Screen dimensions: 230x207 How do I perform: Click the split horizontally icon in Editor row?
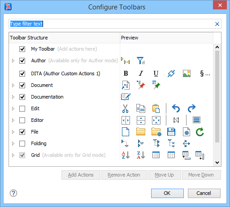(x=126, y=120)
